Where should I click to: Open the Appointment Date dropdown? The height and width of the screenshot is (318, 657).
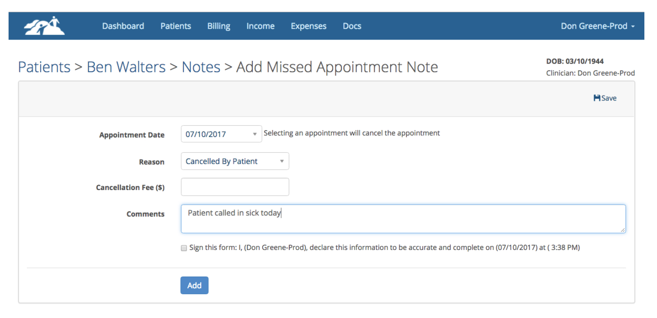(255, 133)
